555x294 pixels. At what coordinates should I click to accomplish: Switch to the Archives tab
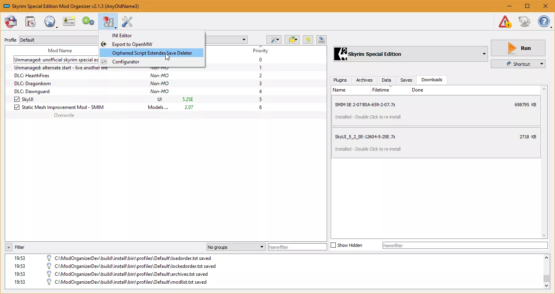point(364,80)
